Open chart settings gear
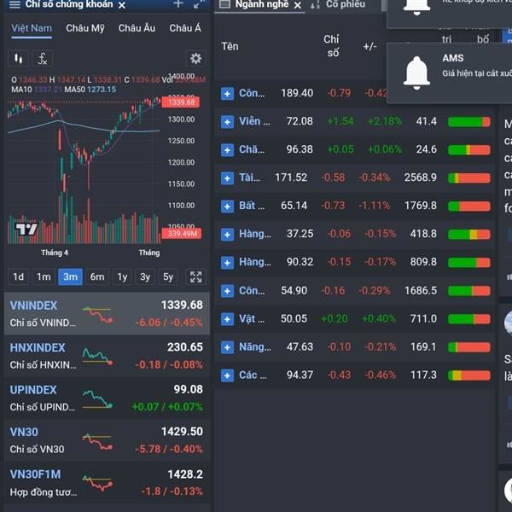 coord(195,59)
